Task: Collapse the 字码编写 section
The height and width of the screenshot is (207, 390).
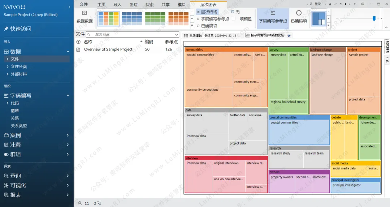Action: click(68, 96)
